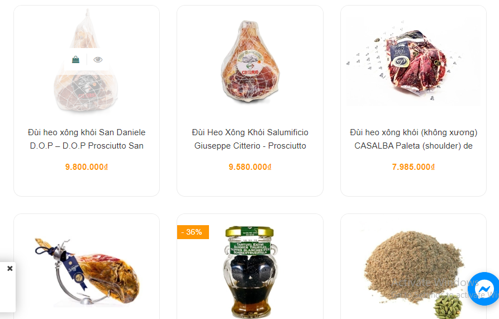Viewport: 499px width, 319px height.
Task: Add San Daniele ham to shopping bag
Action: 75,59
